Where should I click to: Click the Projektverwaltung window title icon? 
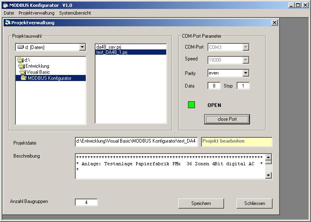tap(7, 23)
